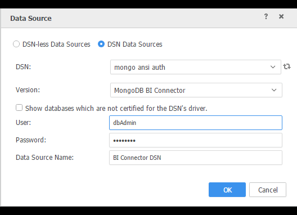Click the 'Data Source Name:' label
The width and height of the screenshot is (297, 215).
click(44, 158)
